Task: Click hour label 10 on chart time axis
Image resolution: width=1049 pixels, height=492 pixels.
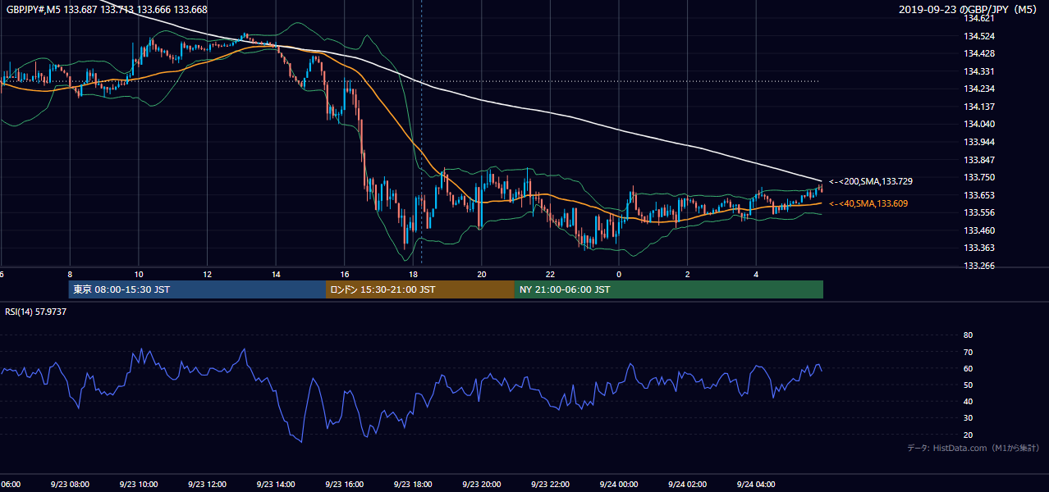Action: [x=139, y=274]
